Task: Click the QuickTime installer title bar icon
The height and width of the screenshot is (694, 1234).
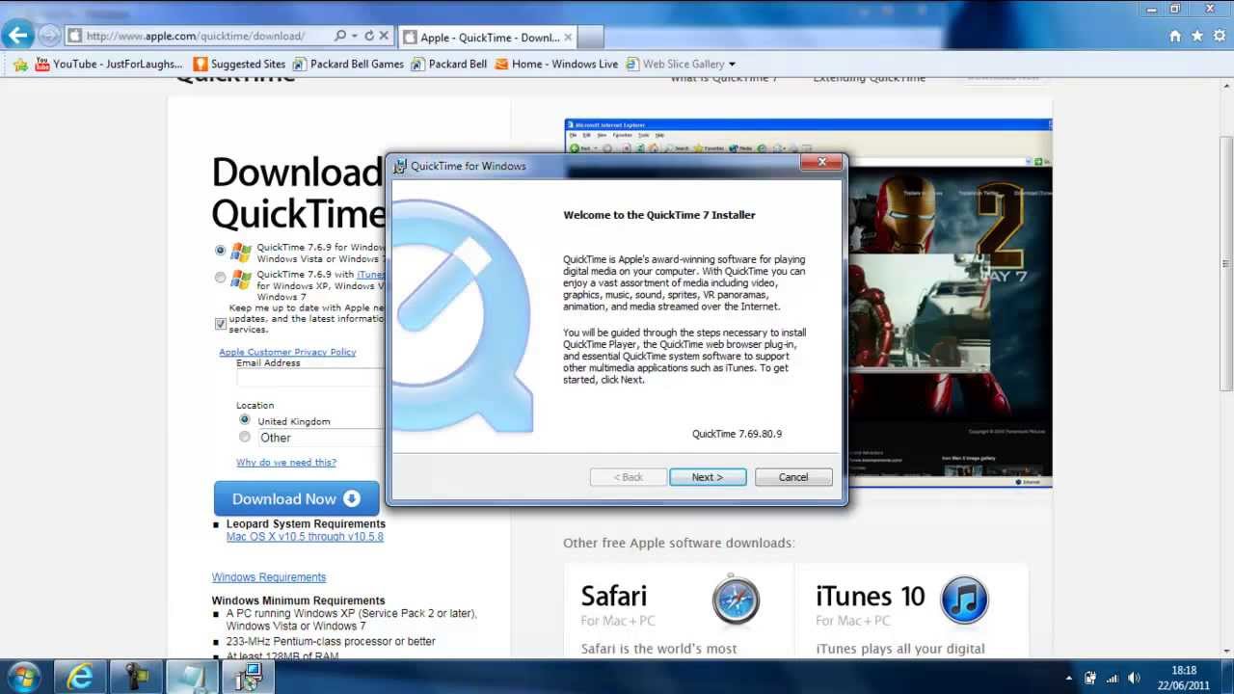Action: (x=400, y=166)
